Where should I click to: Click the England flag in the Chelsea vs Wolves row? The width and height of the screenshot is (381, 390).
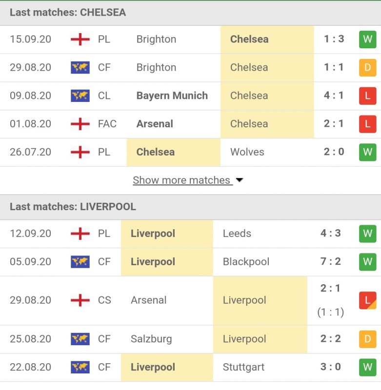80,152
